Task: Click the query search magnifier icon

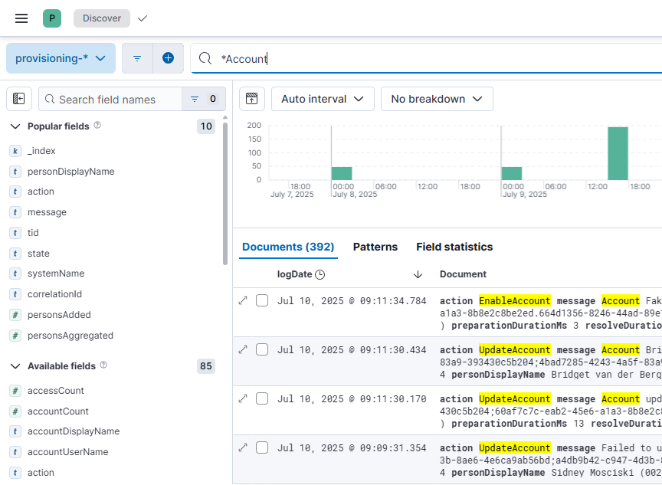Action: pos(205,58)
